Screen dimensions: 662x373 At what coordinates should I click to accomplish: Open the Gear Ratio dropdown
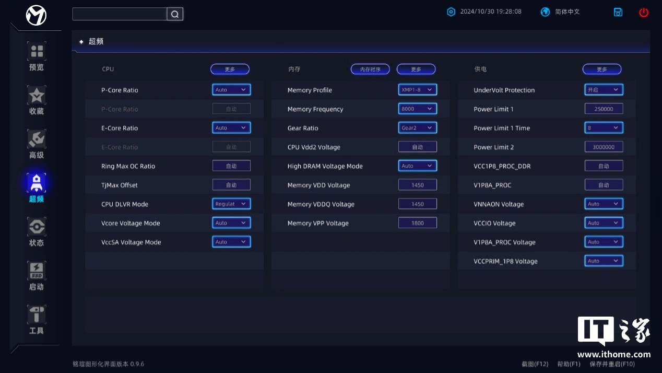click(417, 128)
